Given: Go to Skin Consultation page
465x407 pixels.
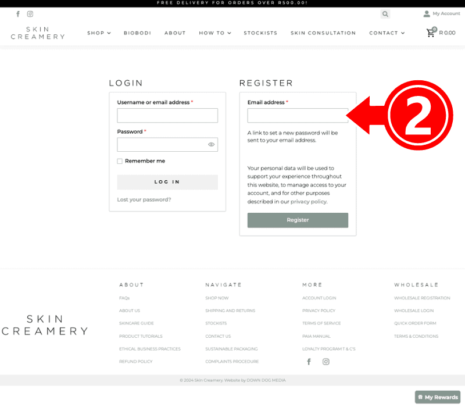Looking at the screenshot, I should 323,33.
